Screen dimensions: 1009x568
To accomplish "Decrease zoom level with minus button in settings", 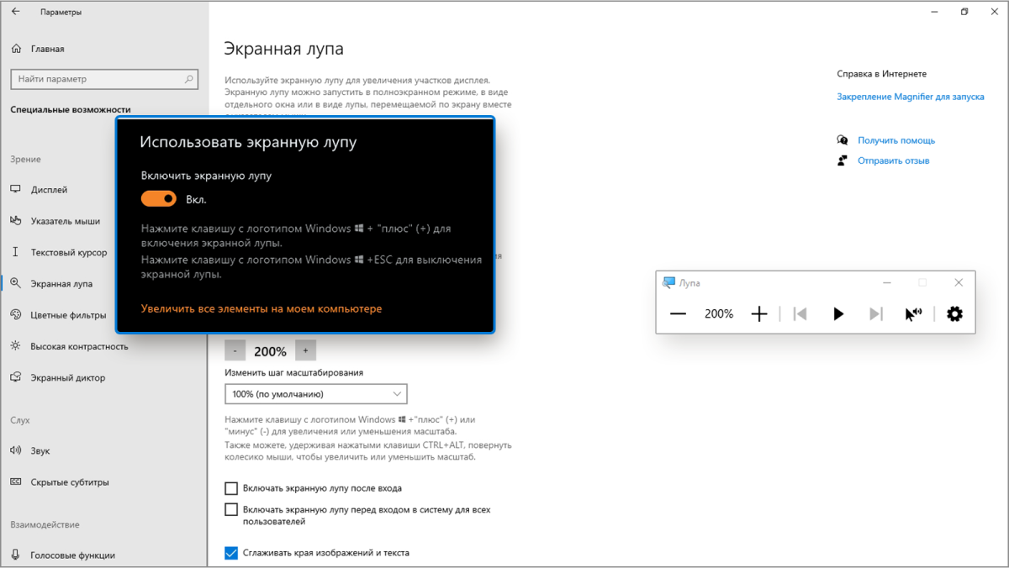I will pyautogui.click(x=235, y=351).
